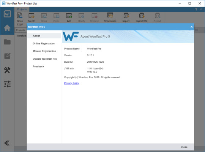This screenshot has width=205, height=152.
Task: Click the Open project toolbar icon
Action: click(x=44, y=17)
